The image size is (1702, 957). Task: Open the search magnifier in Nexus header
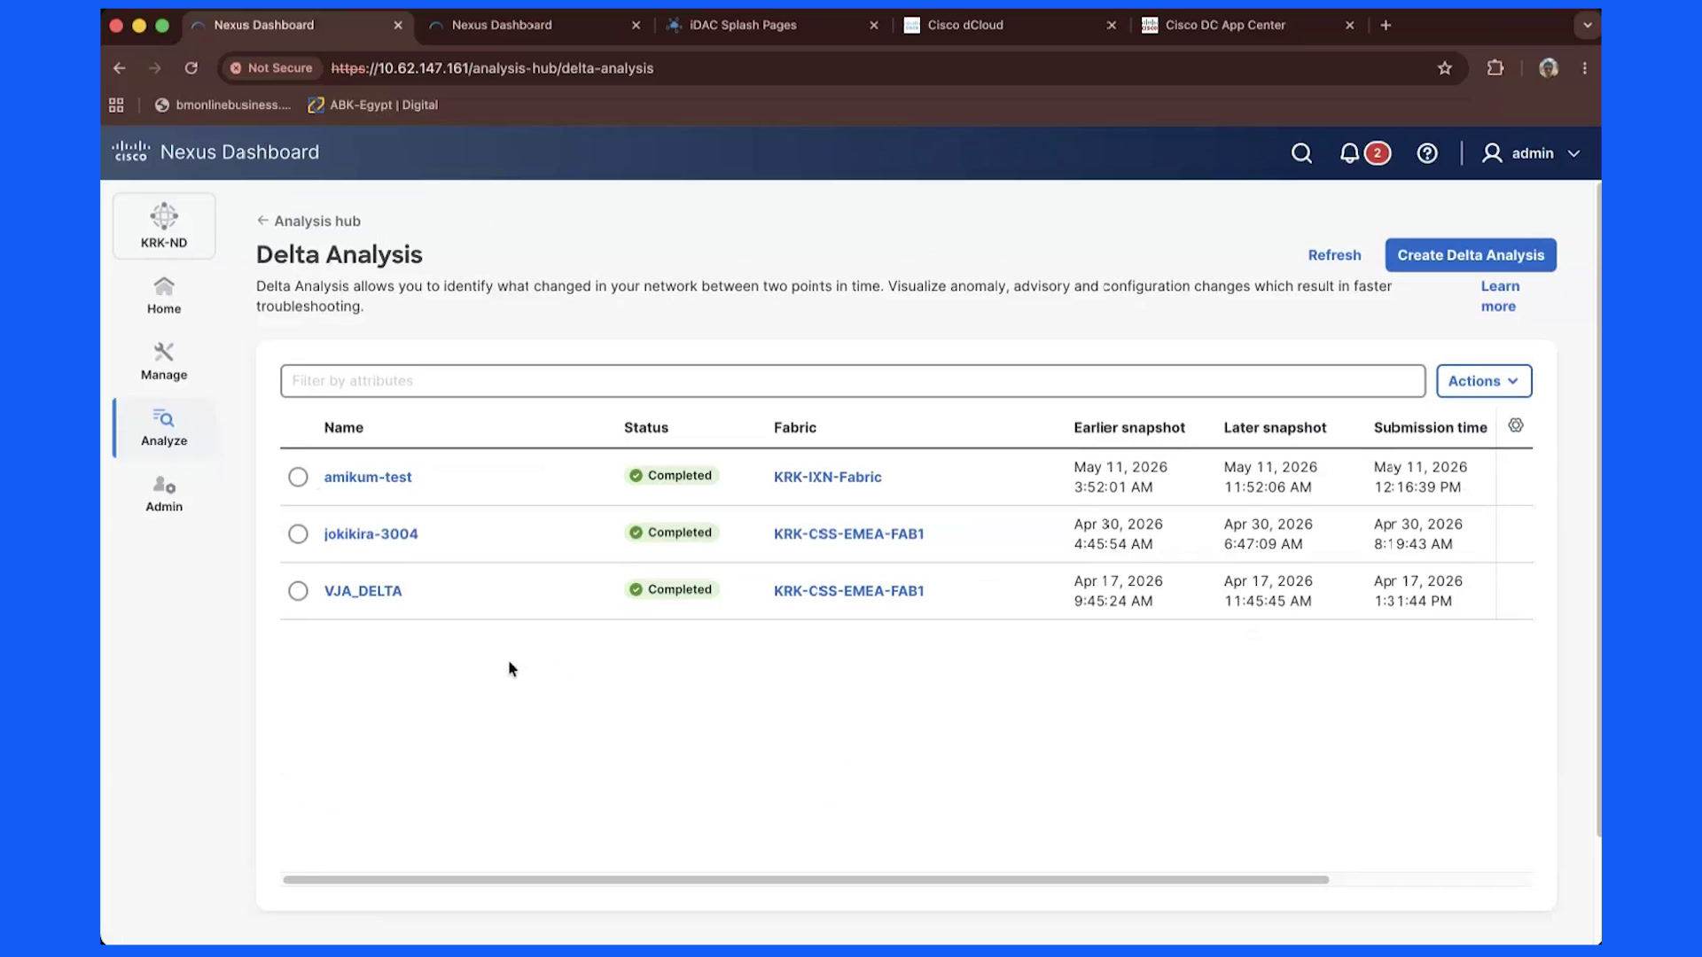tap(1301, 153)
